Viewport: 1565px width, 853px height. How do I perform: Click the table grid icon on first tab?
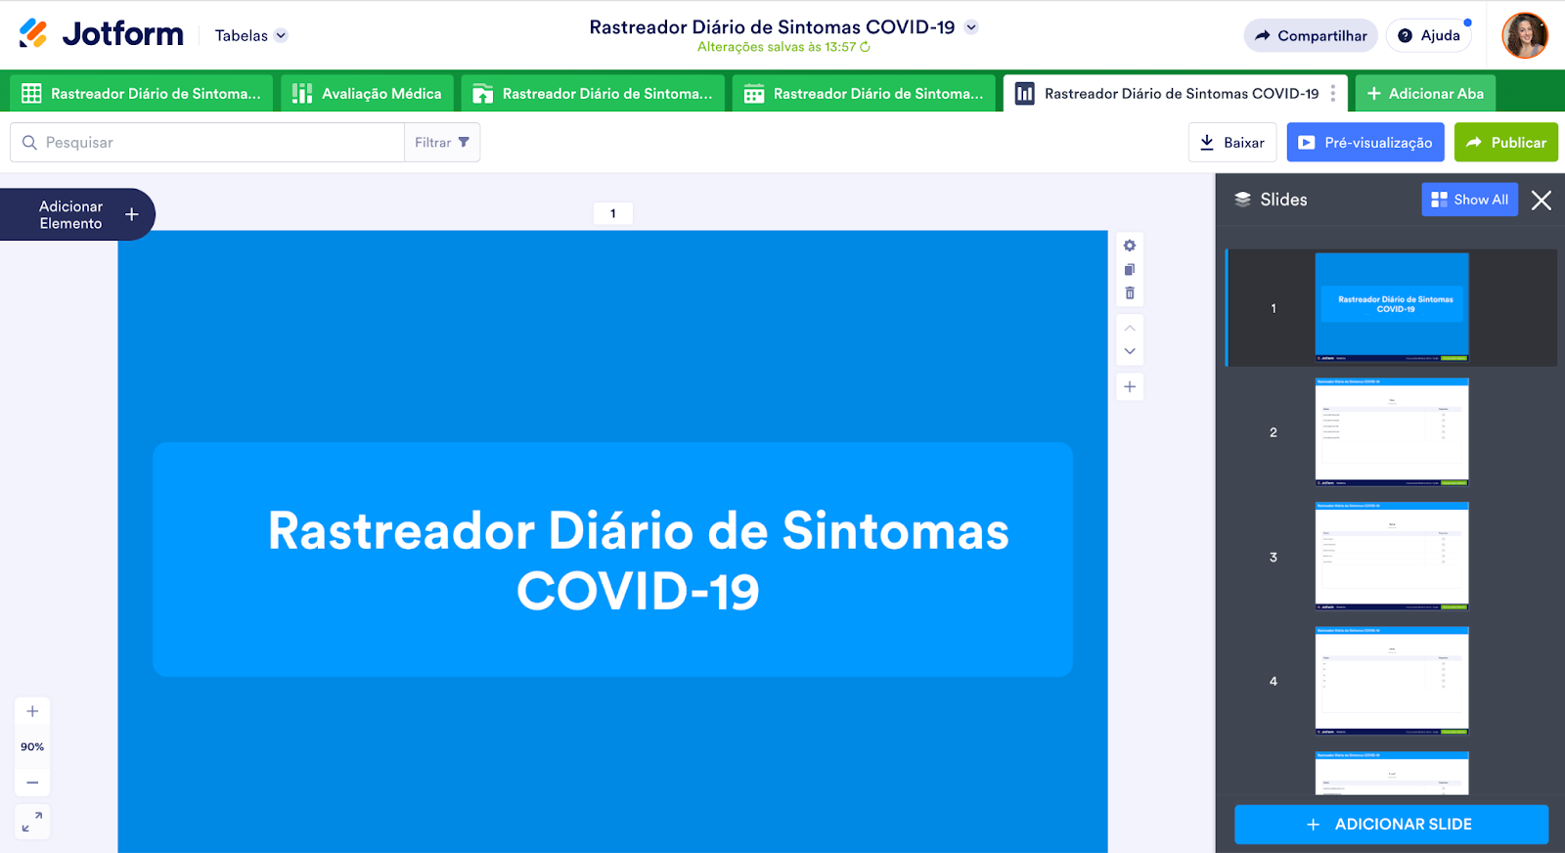coord(31,94)
